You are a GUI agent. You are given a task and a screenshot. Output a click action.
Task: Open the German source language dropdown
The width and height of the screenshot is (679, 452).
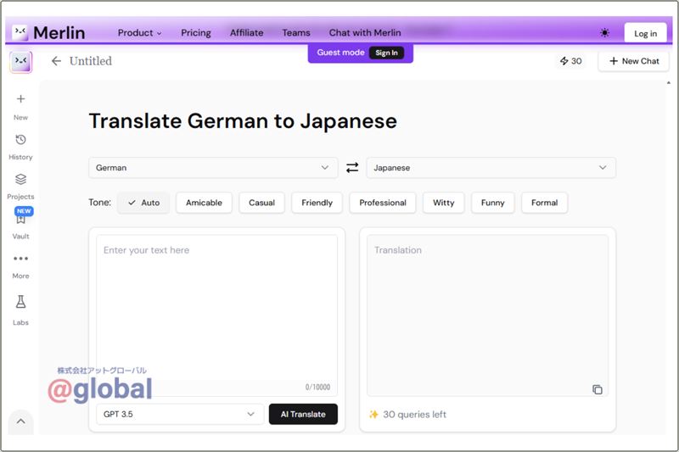(x=213, y=167)
